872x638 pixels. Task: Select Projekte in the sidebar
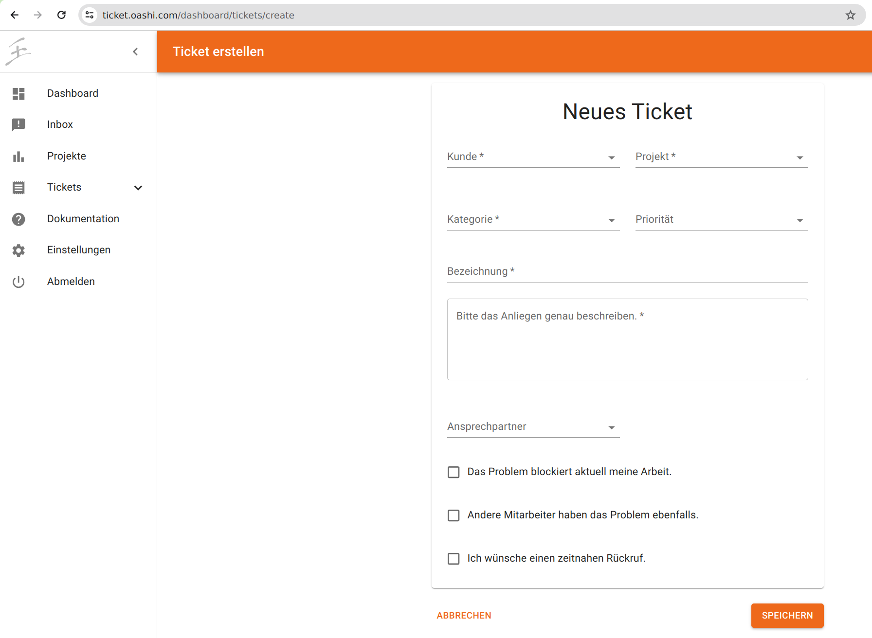pos(66,156)
